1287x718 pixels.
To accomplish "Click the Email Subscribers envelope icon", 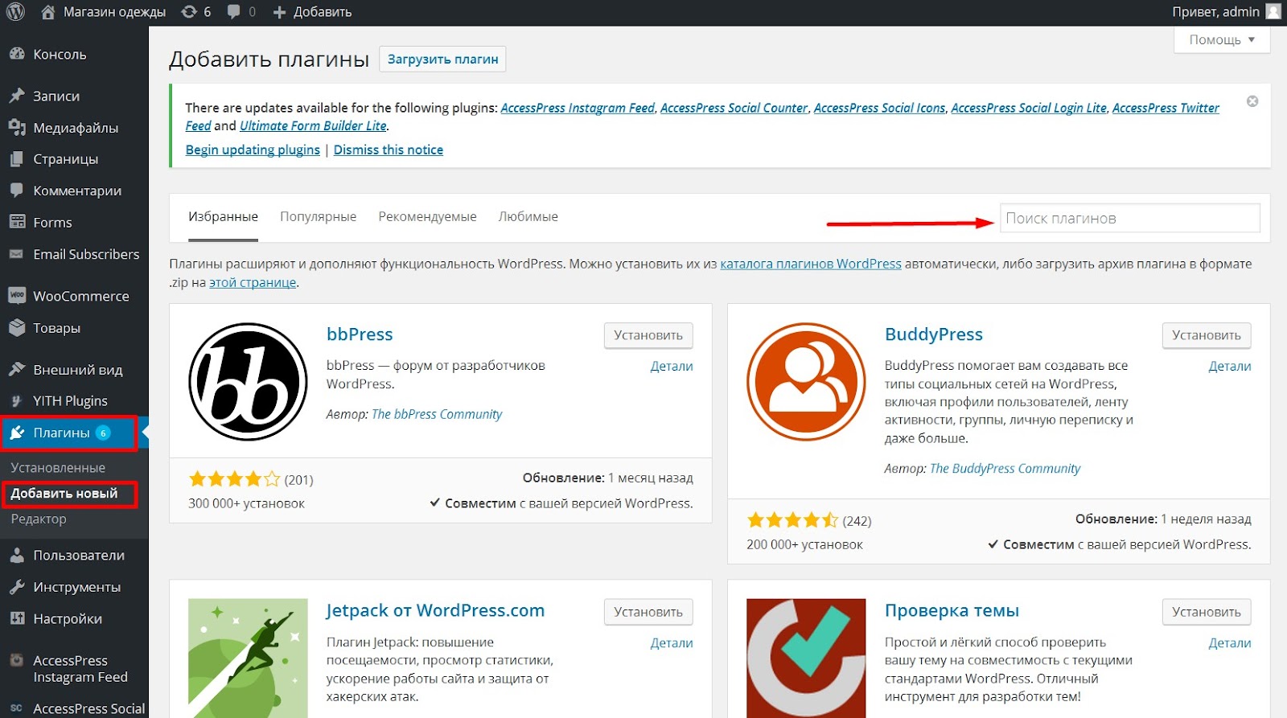I will click(17, 254).
